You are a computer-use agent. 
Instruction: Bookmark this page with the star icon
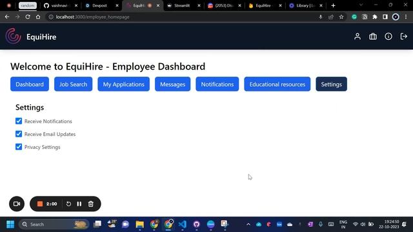point(341,17)
